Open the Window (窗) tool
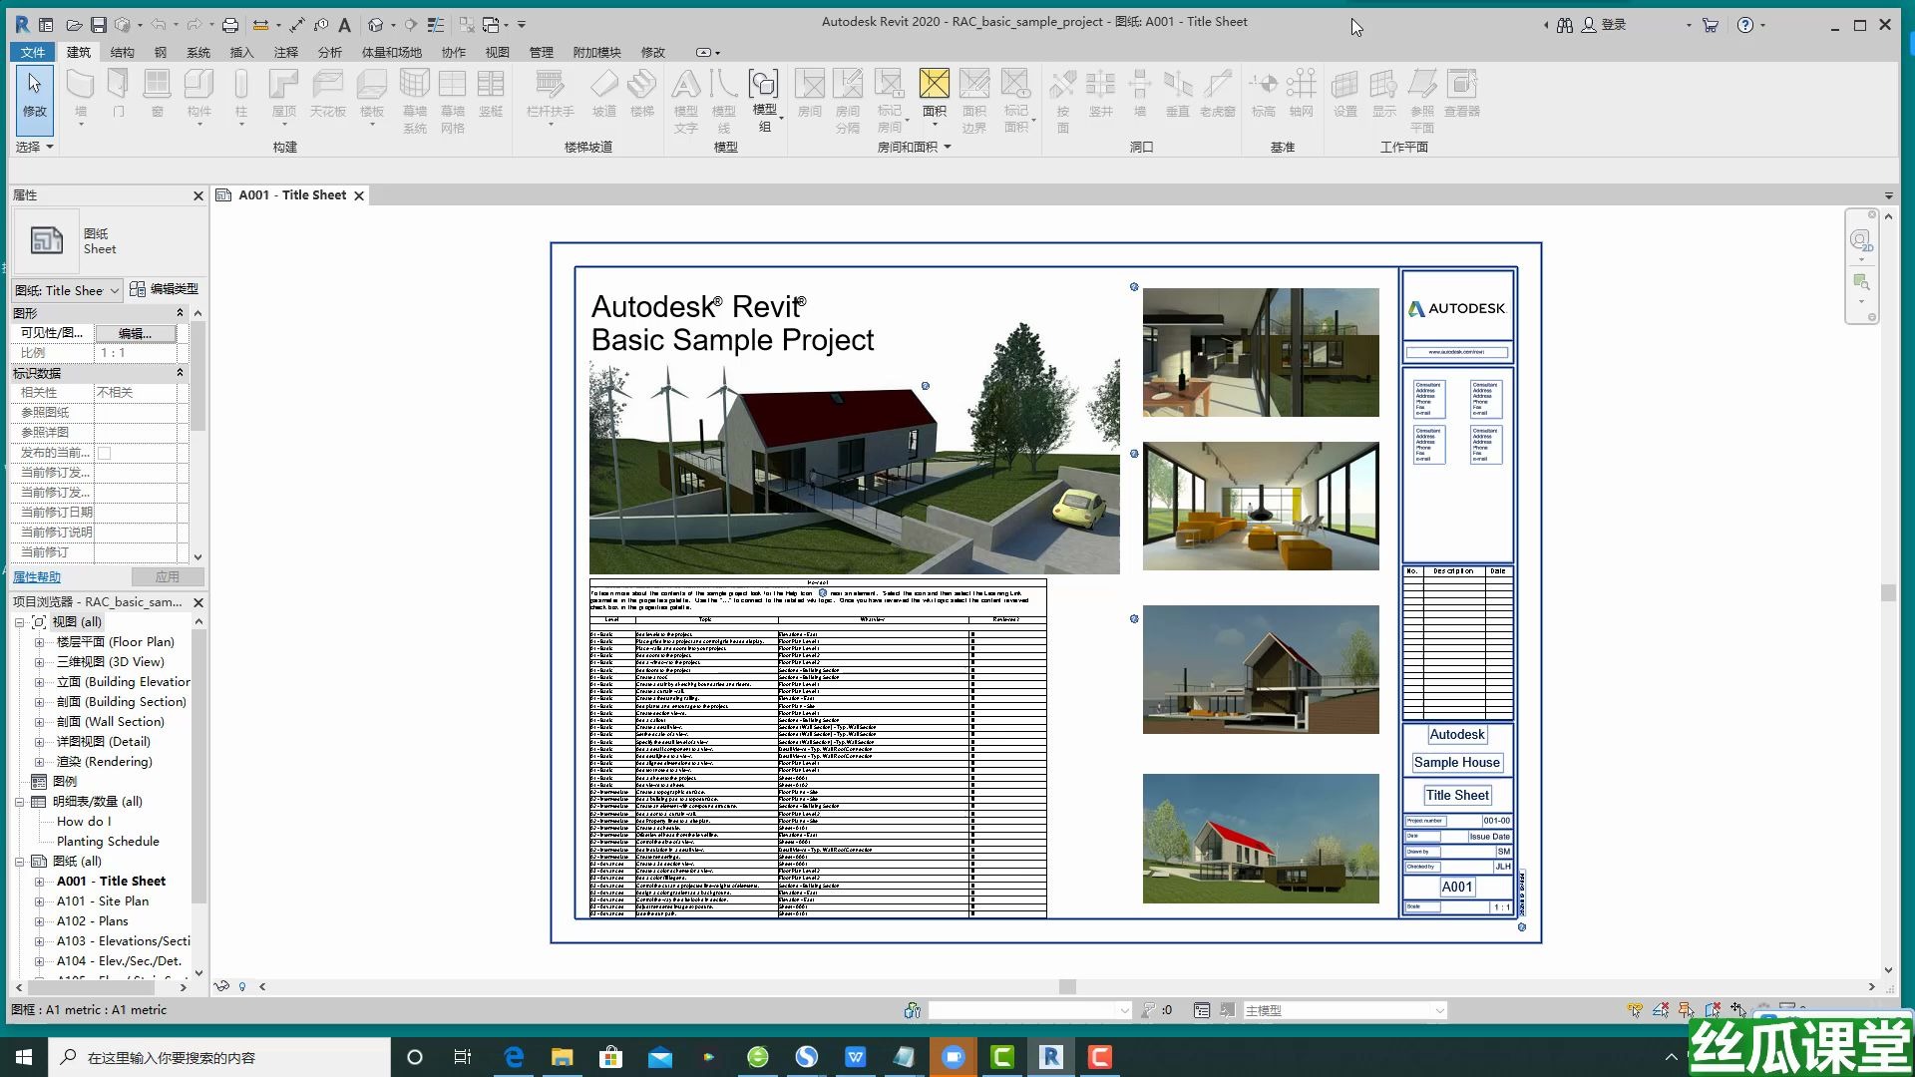Screen dimensions: 1915x1077 coord(157,95)
